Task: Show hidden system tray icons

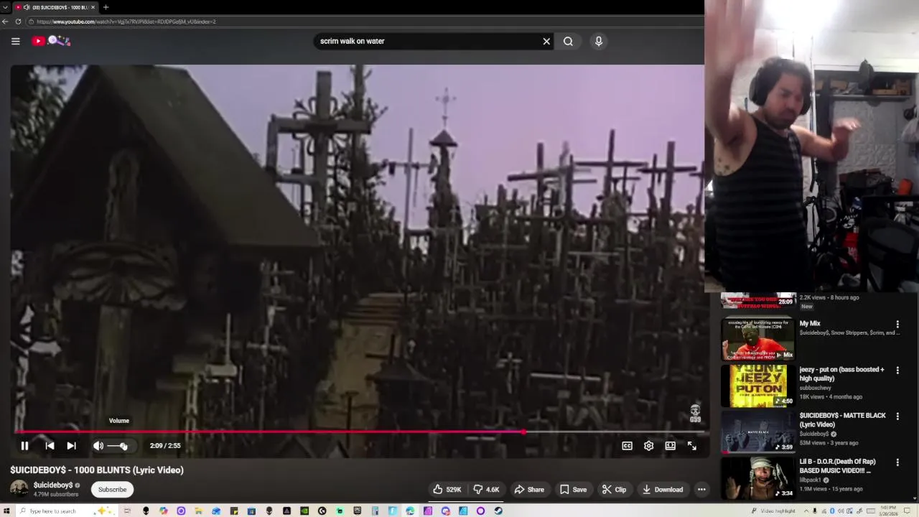Action: click(806, 511)
